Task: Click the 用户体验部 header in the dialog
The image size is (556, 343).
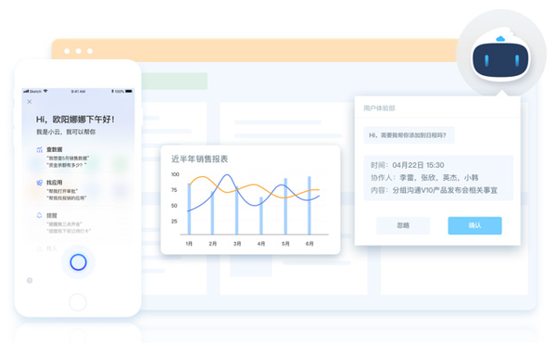Action: point(379,108)
